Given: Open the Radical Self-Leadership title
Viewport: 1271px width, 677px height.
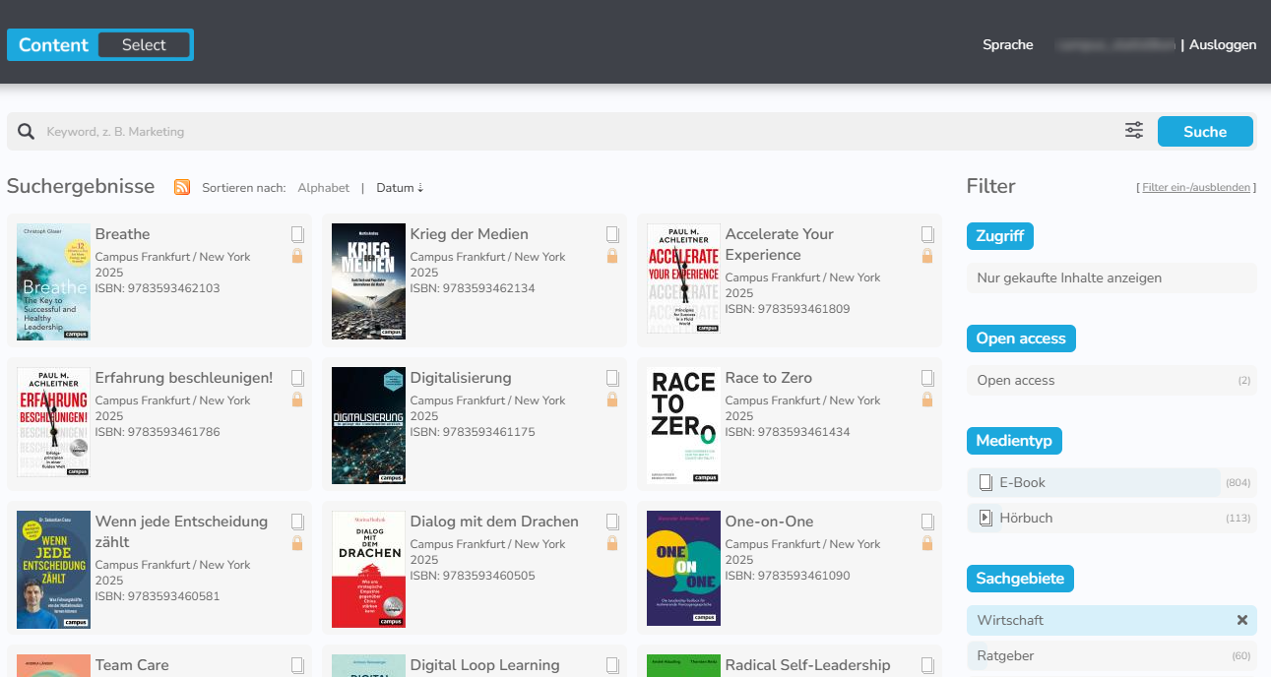Looking at the screenshot, I should (807, 665).
